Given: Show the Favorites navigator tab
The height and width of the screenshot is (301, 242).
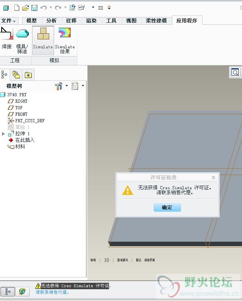Looking at the screenshot, I should click(28, 75).
